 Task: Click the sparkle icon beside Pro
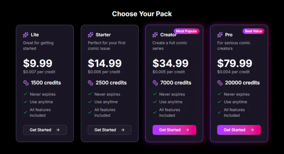[x=220, y=35]
